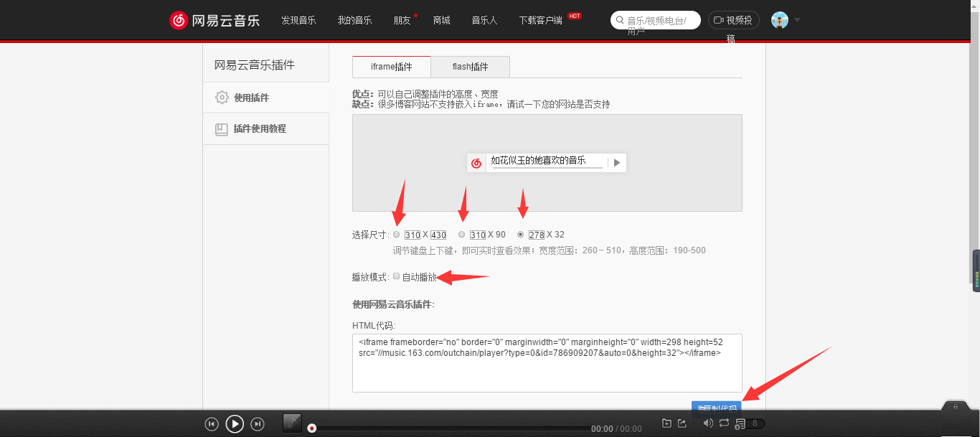Click the playback progress slider handle

[311, 428]
